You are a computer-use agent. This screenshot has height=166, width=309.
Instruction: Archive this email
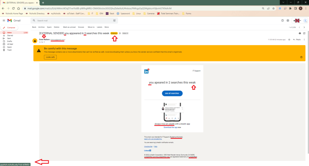(41, 27)
